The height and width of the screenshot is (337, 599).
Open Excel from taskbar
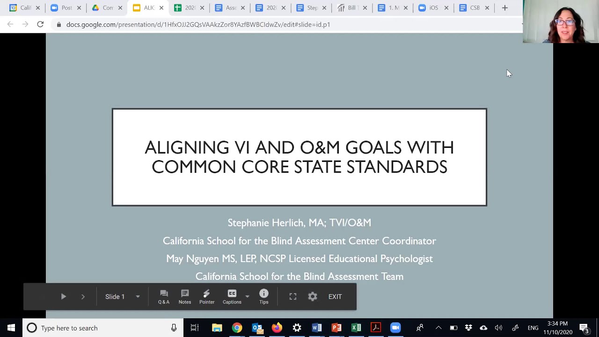click(x=356, y=328)
